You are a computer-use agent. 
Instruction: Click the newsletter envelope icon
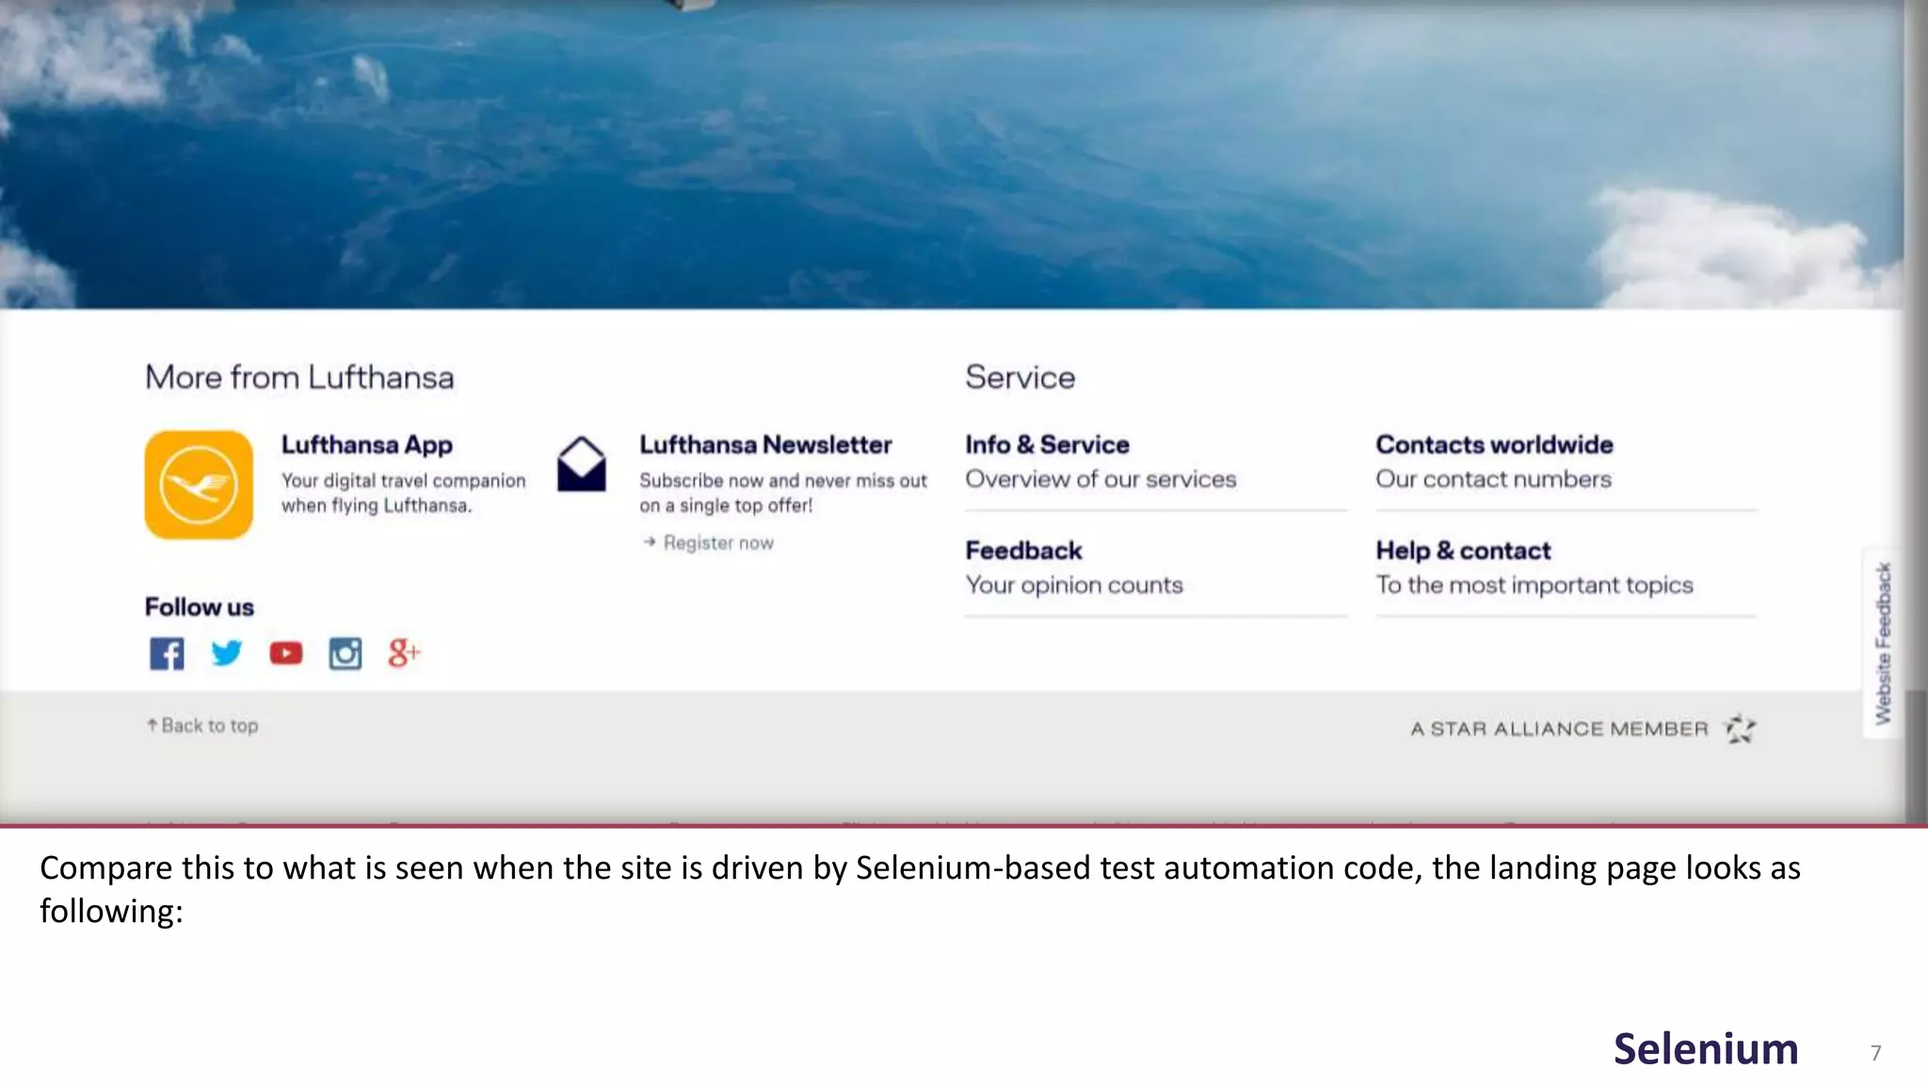581,463
